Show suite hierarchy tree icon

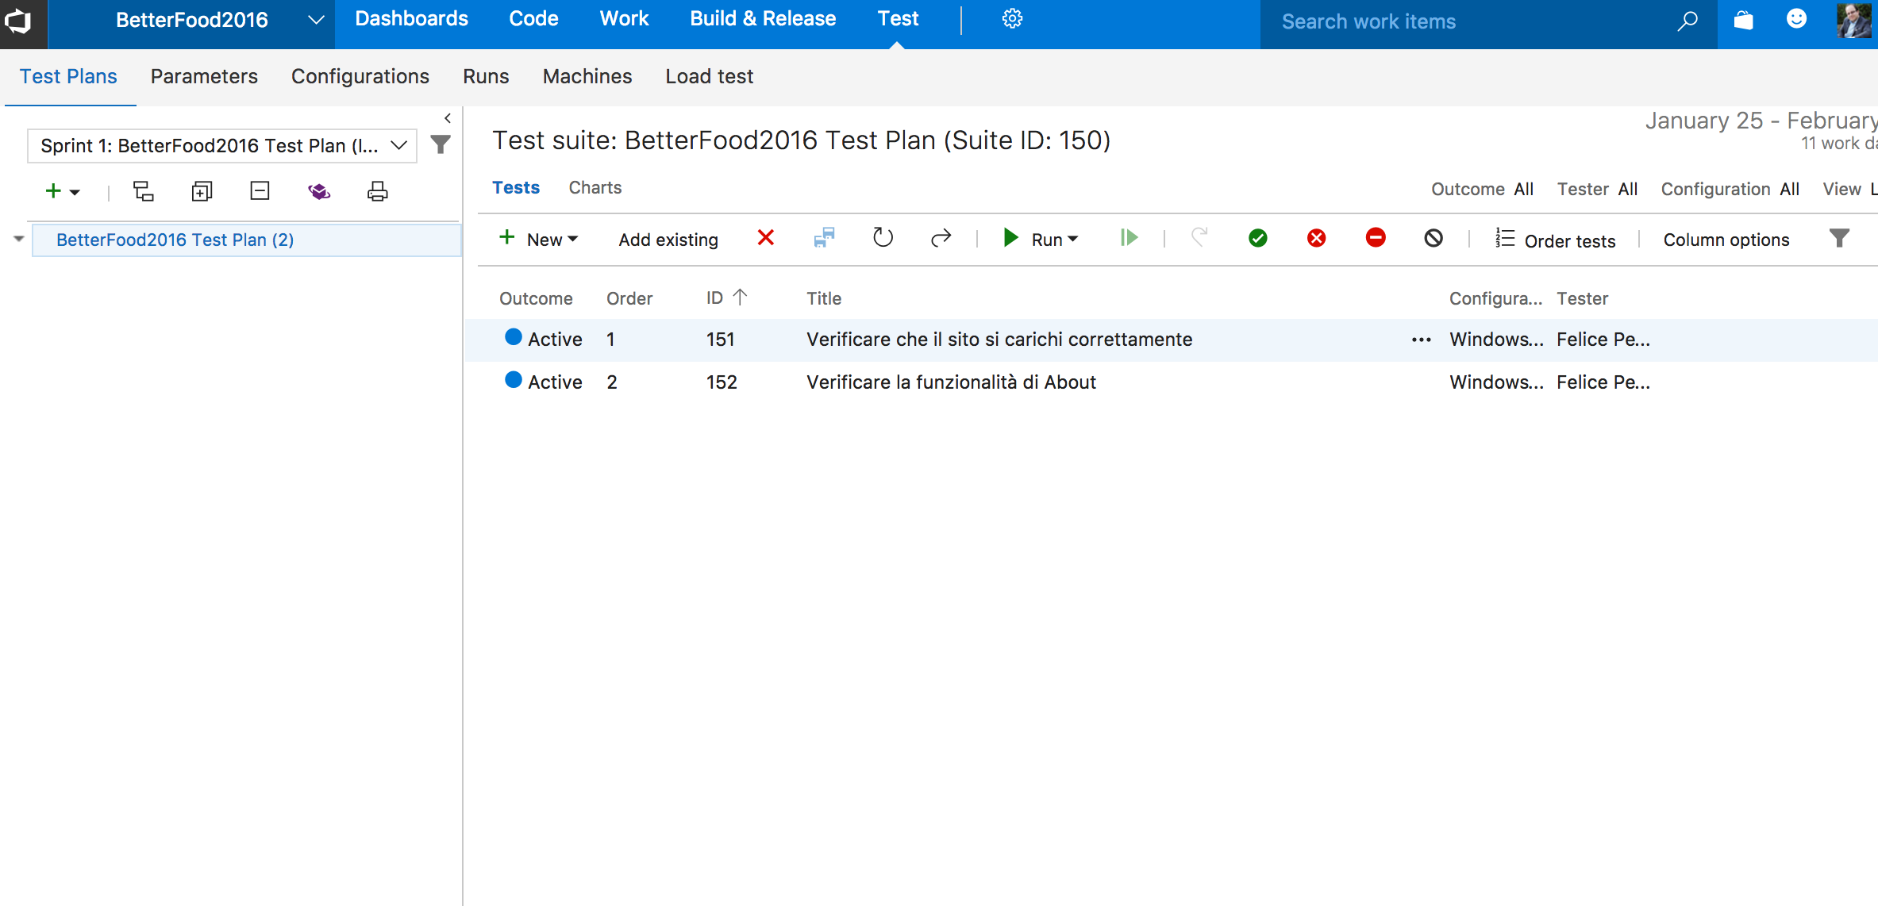coord(144,191)
